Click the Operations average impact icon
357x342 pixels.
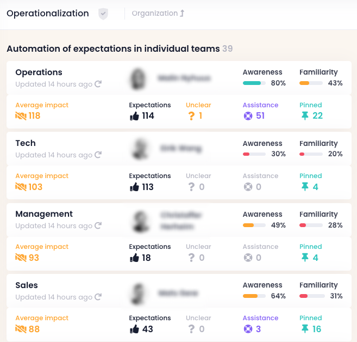(21, 116)
